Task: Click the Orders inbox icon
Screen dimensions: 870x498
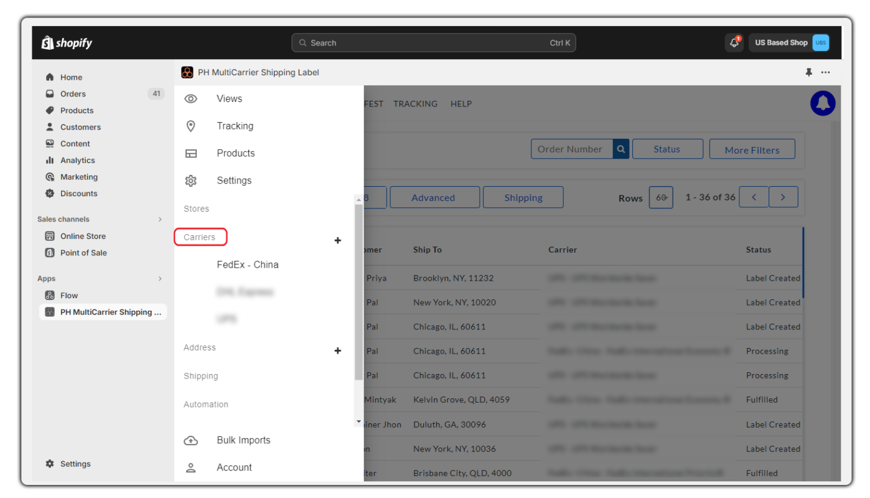Action: pos(50,94)
